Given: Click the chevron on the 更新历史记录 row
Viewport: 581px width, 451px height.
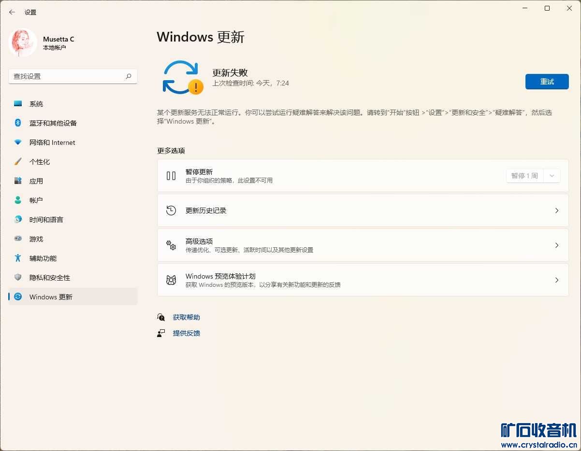Looking at the screenshot, I should pos(557,211).
